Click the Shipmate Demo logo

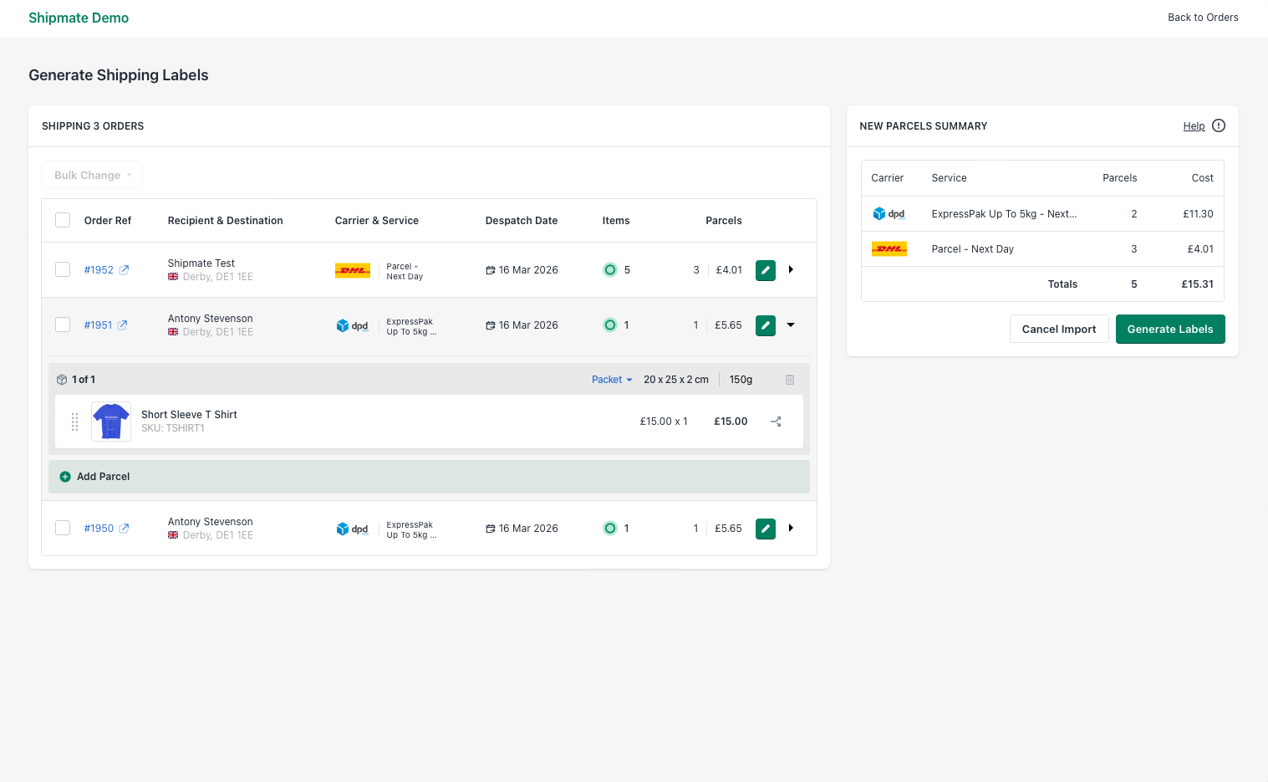(x=79, y=18)
